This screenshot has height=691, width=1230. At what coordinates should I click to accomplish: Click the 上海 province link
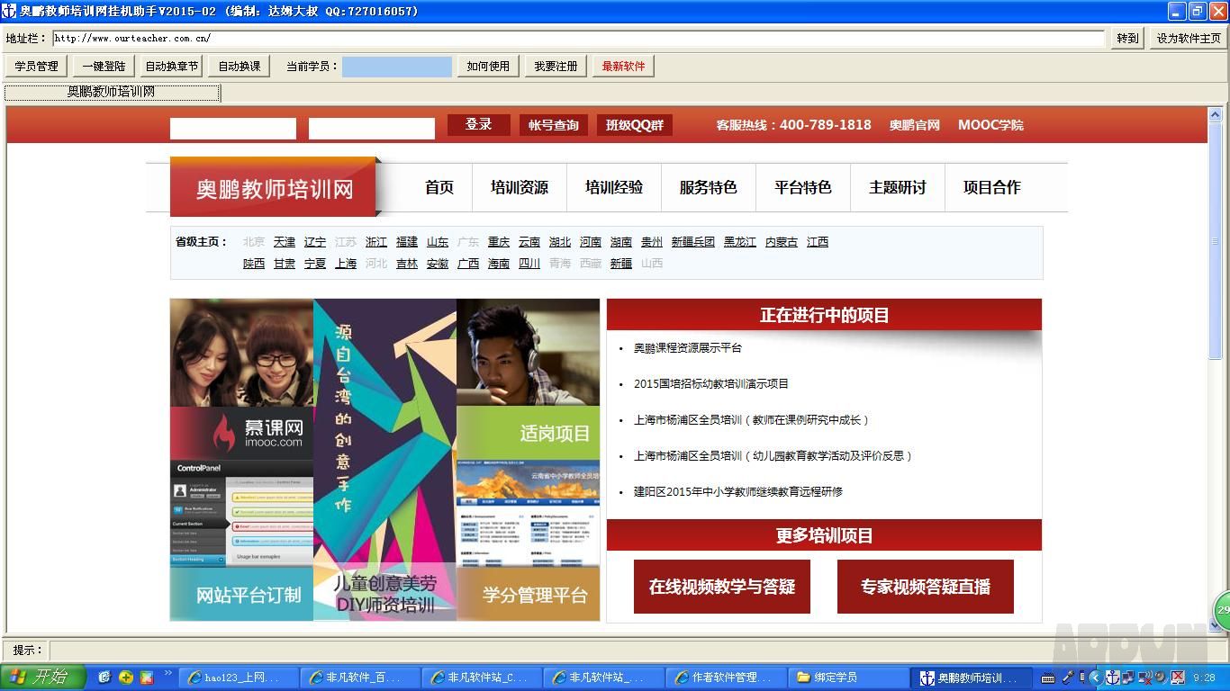click(346, 264)
